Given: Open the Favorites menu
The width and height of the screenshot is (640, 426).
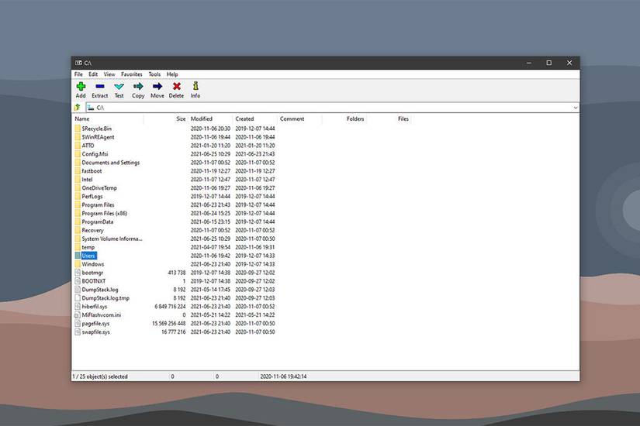Looking at the screenshot, I should coord(131,74).
